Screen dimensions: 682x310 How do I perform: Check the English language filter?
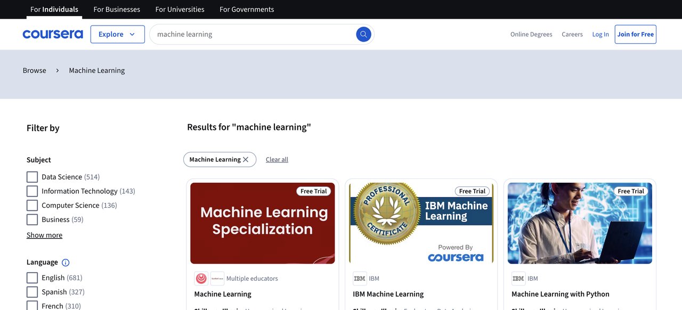pos(33,278)
